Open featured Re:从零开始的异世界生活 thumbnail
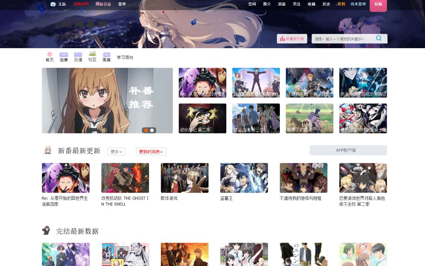 202,83
